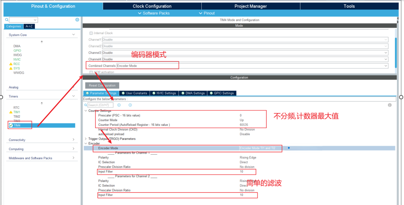Click the previous search result arrow icon
The width and height of the screenshot is (404, 205).
[x=119, y=105]
